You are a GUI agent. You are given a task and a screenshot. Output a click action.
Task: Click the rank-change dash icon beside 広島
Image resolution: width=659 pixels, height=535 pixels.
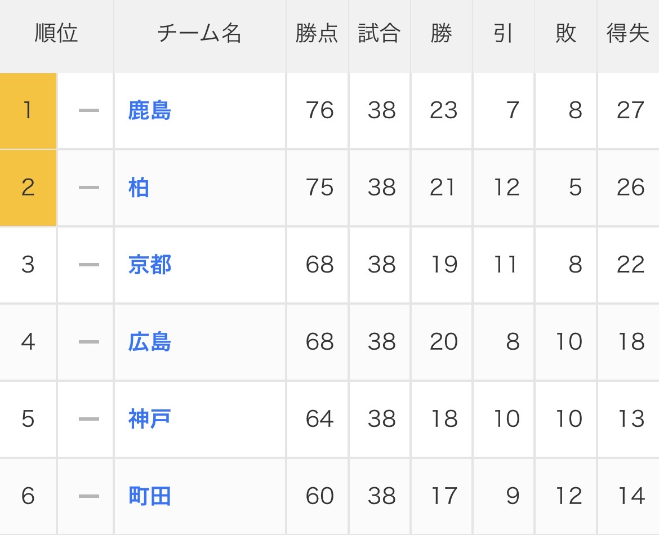pos(88,342)
